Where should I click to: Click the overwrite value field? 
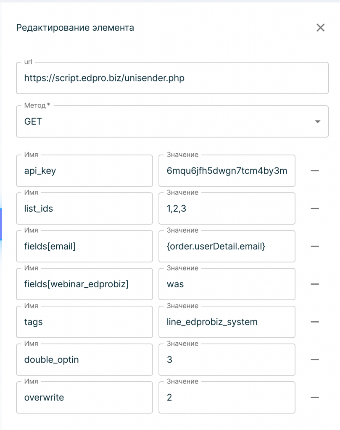(x=227, y=397)
